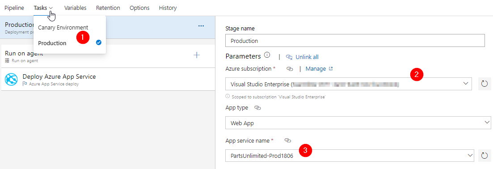The width and height of the screenshot is (493, 169).
Task: Open the History tab
Action: [168, 8]
